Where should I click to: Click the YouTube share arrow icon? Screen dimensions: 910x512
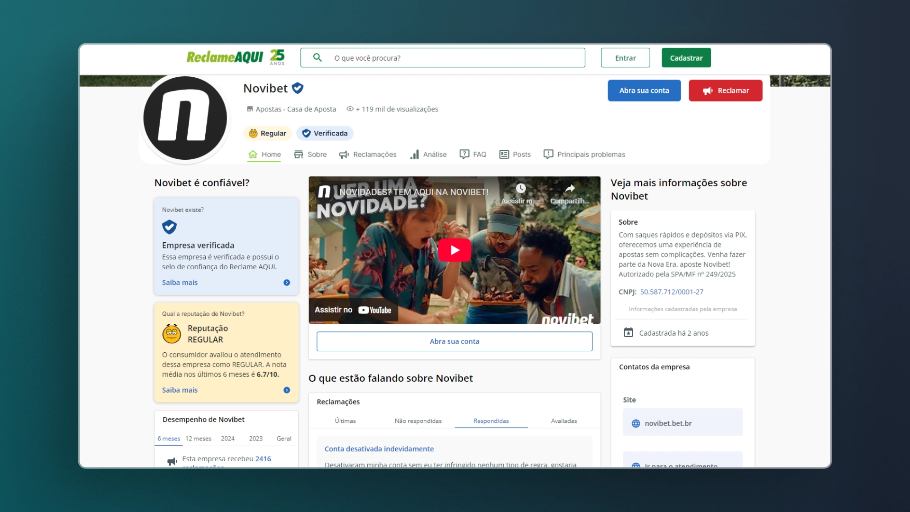click(569, 188)
